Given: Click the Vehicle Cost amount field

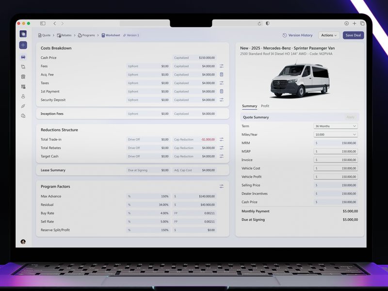Looking at the screenshot, I should tap(336, 168).
